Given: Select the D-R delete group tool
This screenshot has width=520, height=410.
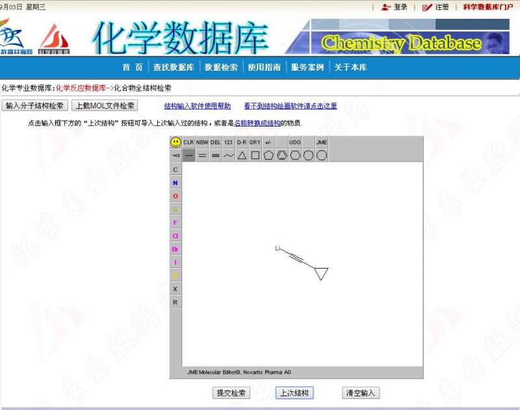Looking at the screenshot, I should coord(242,142).
